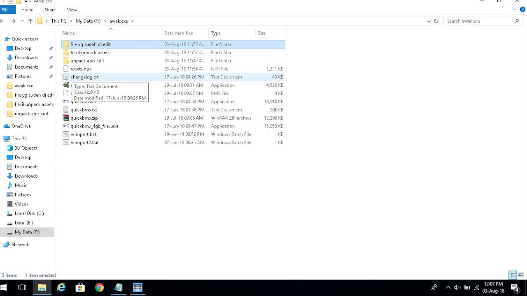Open the View ribbon tab
The height and width of the screenshot is (296, 527).
click(x=72, y=9)
